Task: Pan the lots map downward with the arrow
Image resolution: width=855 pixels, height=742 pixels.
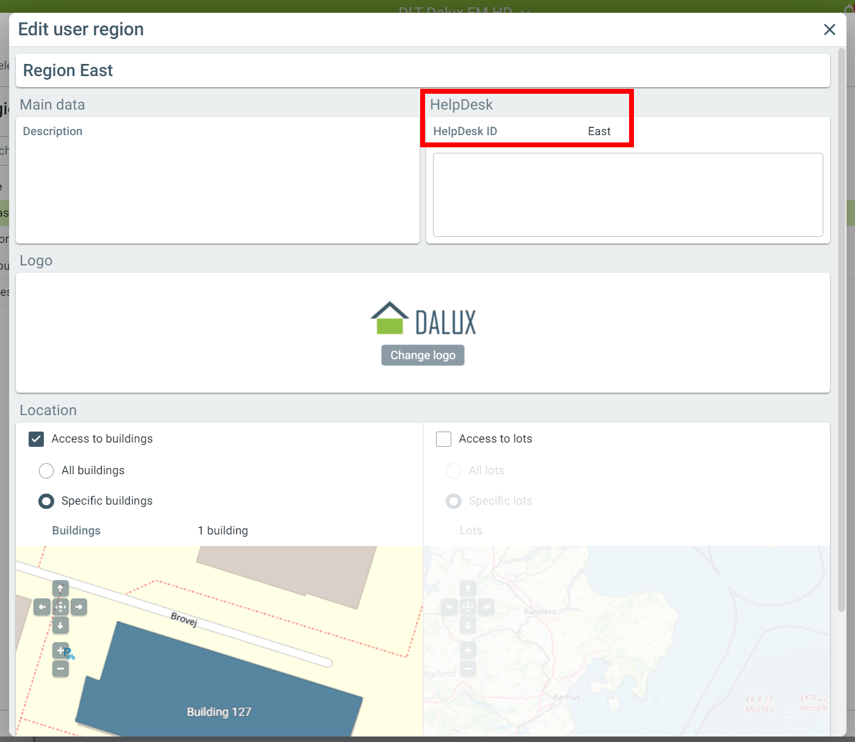Action: (x=468, y=625)
